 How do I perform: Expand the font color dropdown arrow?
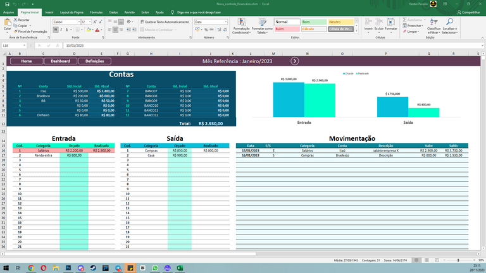(x=101, y=30)
